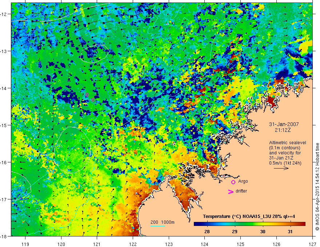Click the color bar value 31
The width and height of the screenshot is (320, 247).
tap(290, 231)
